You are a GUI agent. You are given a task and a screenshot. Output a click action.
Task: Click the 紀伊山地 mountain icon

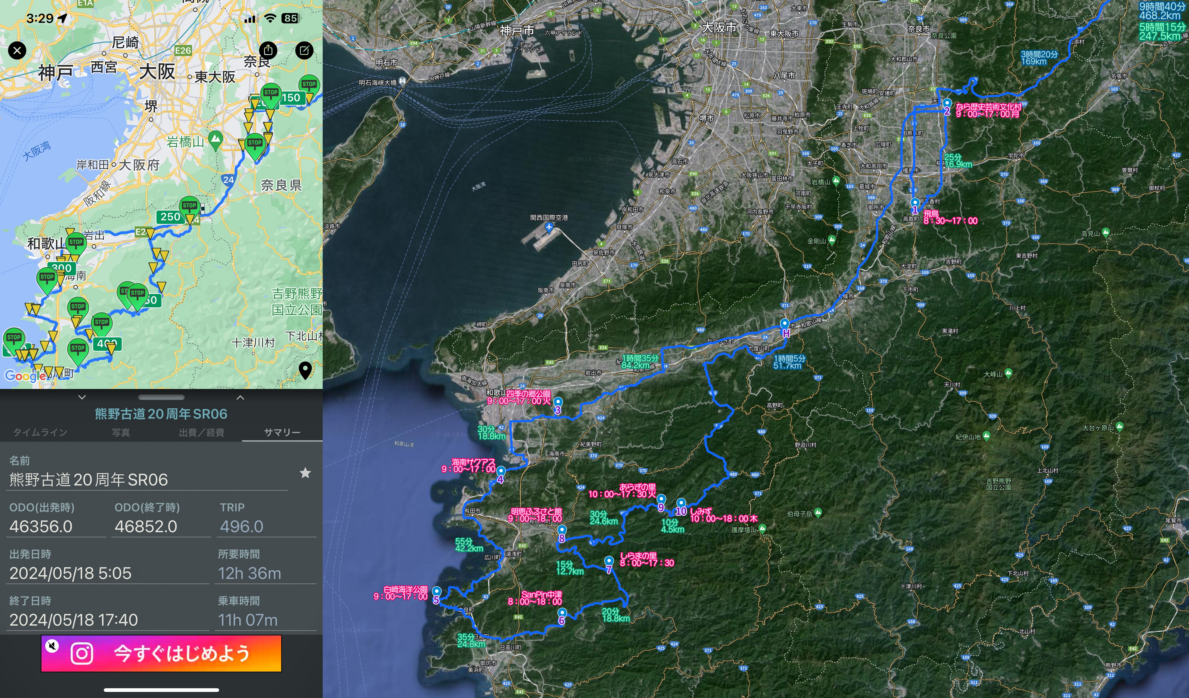tap(986, 436)
